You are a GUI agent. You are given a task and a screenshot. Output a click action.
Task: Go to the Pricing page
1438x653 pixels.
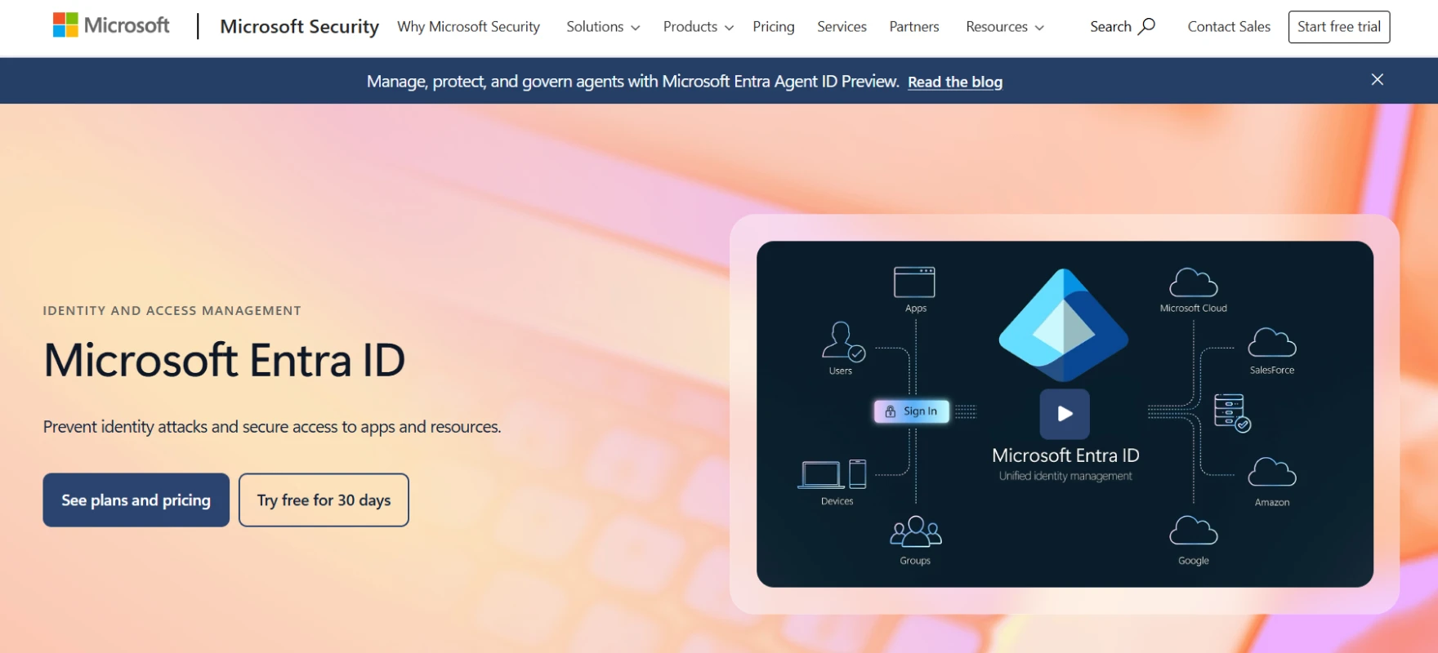point(774,26)
